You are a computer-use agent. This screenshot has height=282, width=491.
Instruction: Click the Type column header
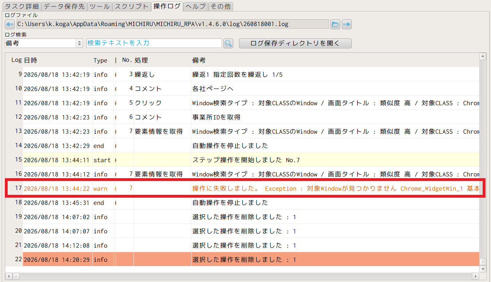(x=103, y=60)
